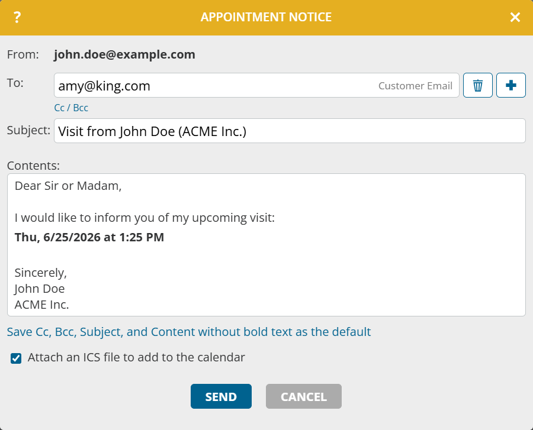Add another recipient with the plus icon
Screen dimensions: 533x430
(511, 85)
